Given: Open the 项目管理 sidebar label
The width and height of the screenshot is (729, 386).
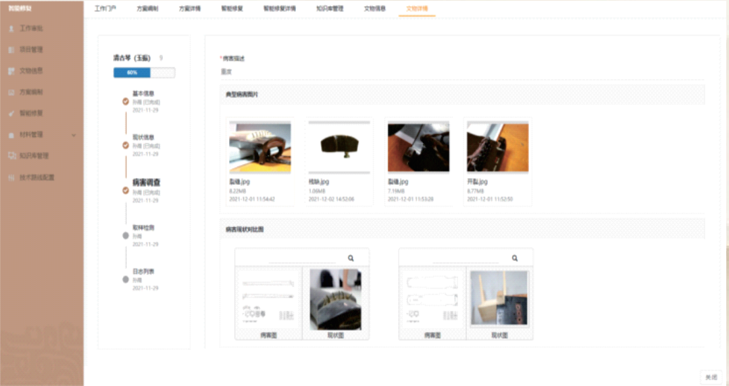Looking at the screenshot, I should pos(31,49).
